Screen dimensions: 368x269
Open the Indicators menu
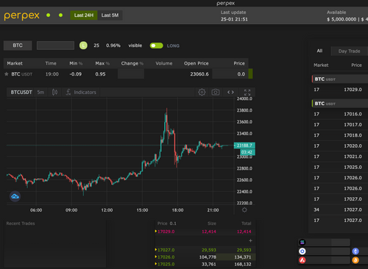[x=81, y=93]
